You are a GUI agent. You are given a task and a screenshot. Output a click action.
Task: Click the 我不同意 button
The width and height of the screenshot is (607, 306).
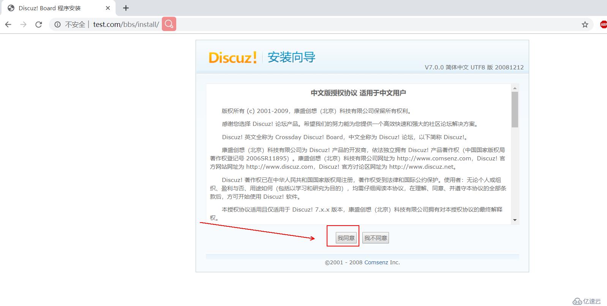(x=376, y=238)
